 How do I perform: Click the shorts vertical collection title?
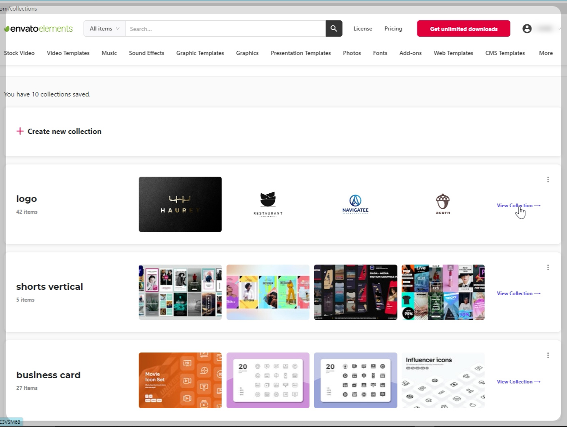[50, 287]
